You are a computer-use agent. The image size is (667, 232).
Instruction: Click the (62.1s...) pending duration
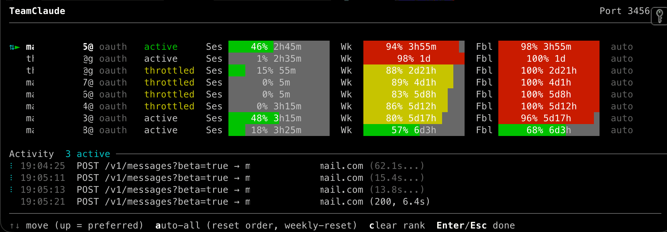tap(397, 166)
